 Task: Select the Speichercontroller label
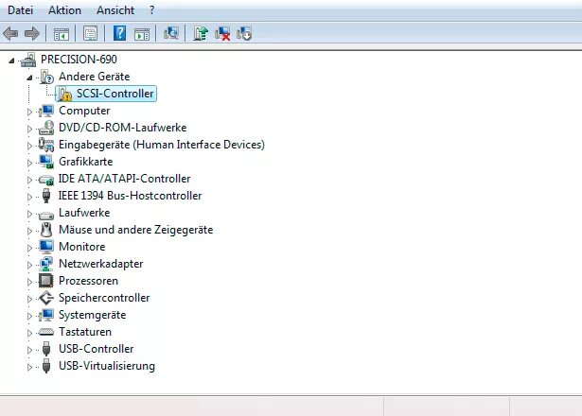[104, 298]
